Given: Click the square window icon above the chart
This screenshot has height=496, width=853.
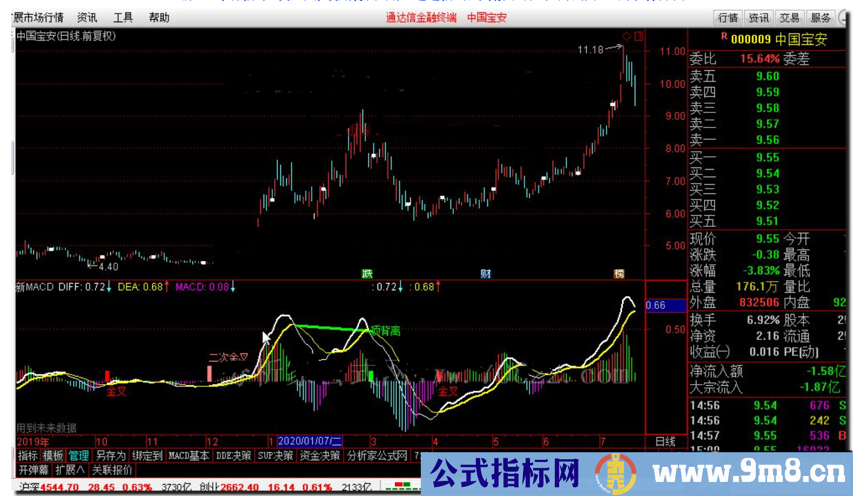Looking at the screenshot, I should (x=639, y=36).
